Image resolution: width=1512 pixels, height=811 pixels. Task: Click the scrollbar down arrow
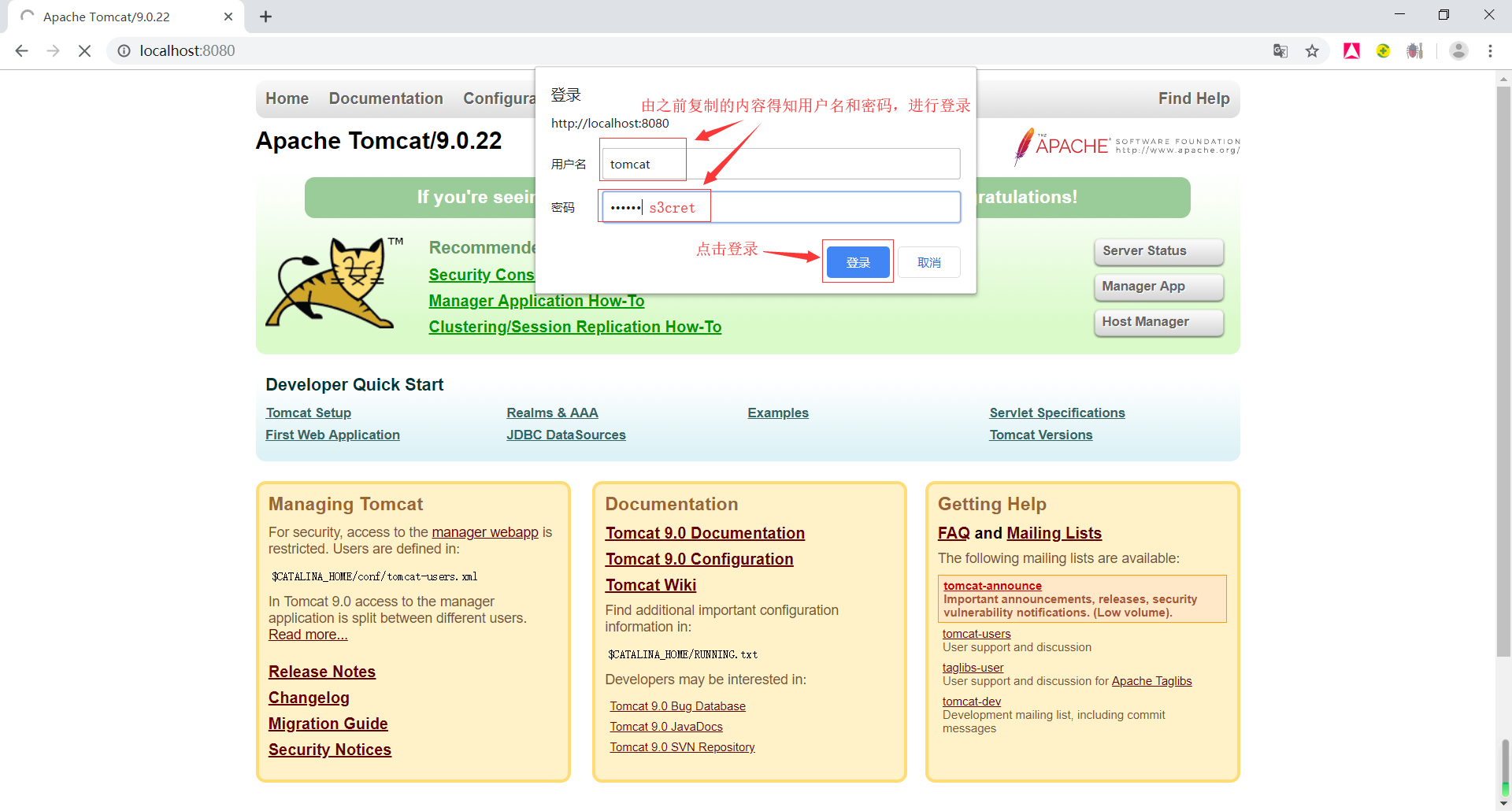tap(1504, 803)
